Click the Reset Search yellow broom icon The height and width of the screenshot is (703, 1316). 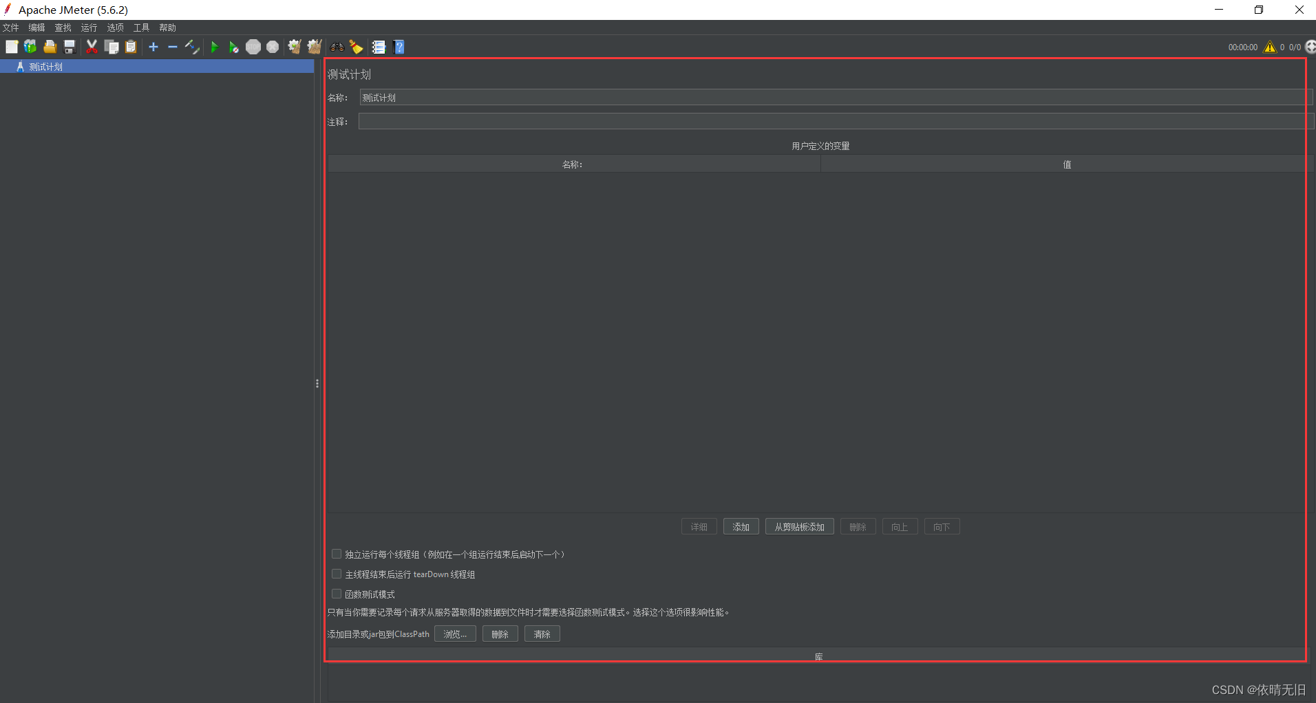click(x=357, y=47)
